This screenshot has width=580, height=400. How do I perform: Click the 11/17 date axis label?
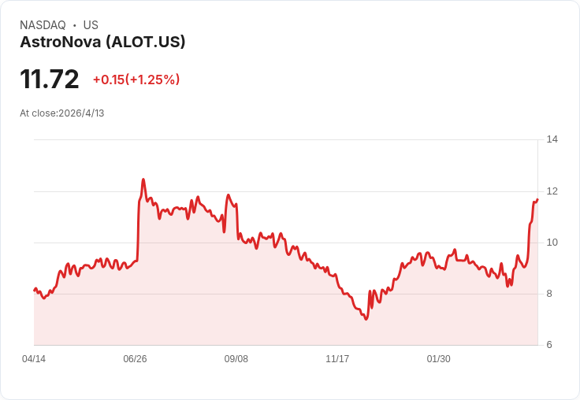(x=337, y=359)
